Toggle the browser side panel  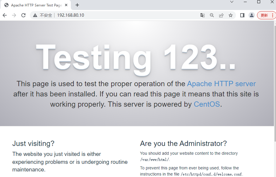[242, 15]
